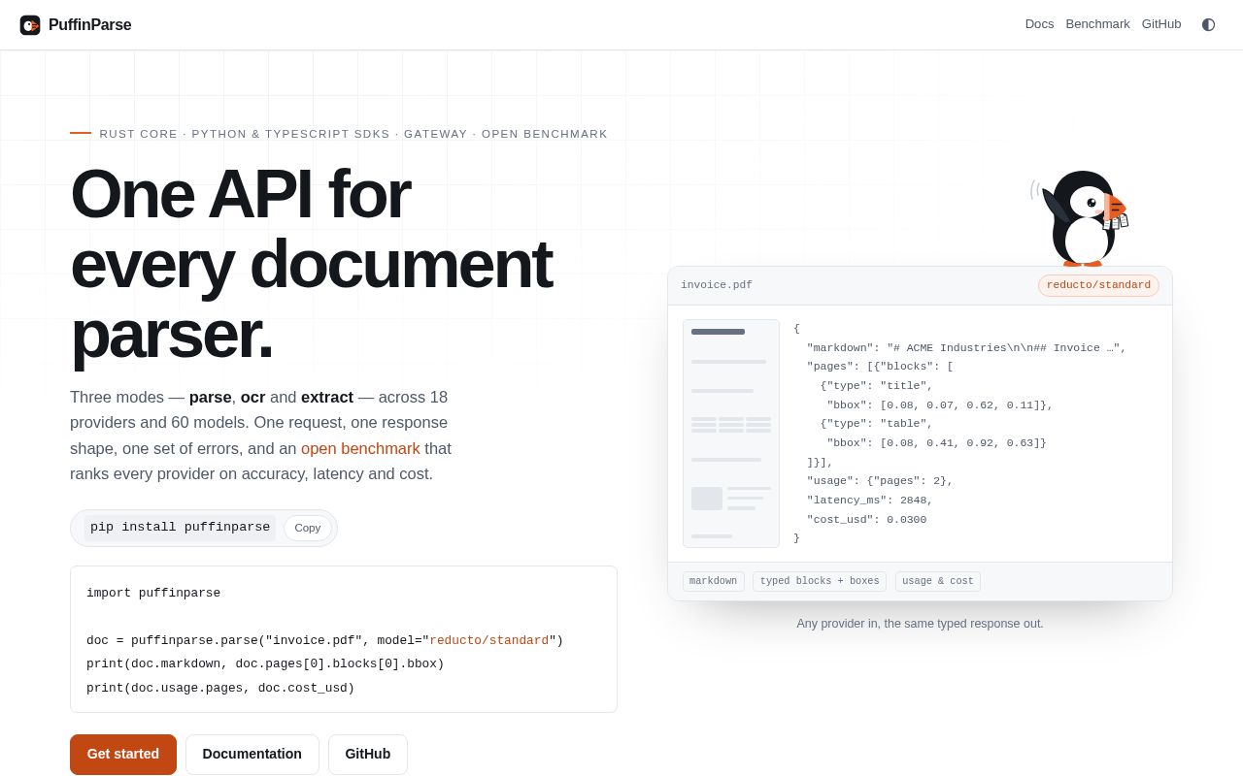
Task: Click the Rust Core tagline text
Action: (353, 134)
